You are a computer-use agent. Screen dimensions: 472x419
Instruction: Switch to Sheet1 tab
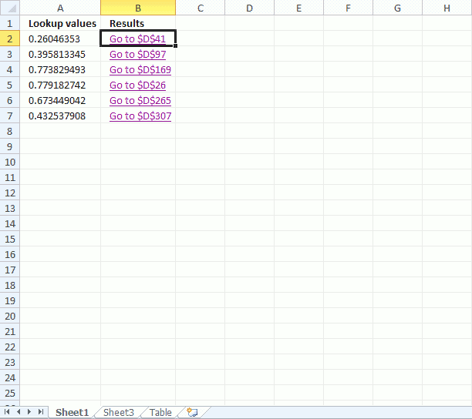pyautogui.click(x=72, y=412)
